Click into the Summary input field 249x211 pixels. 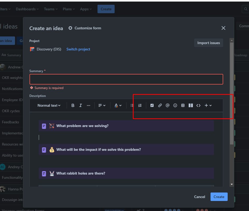[x=126, y=79]
